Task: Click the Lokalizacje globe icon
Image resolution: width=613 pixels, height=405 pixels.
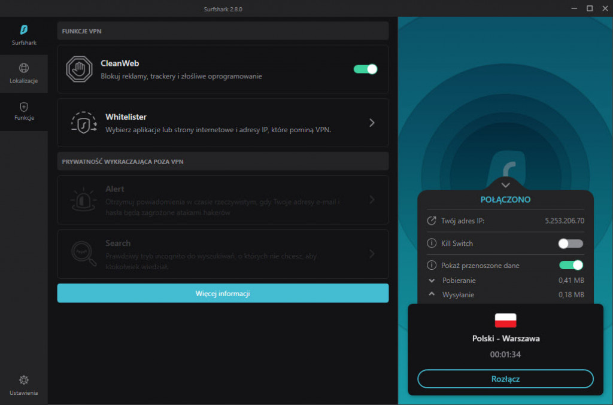Action: [24, 68]
